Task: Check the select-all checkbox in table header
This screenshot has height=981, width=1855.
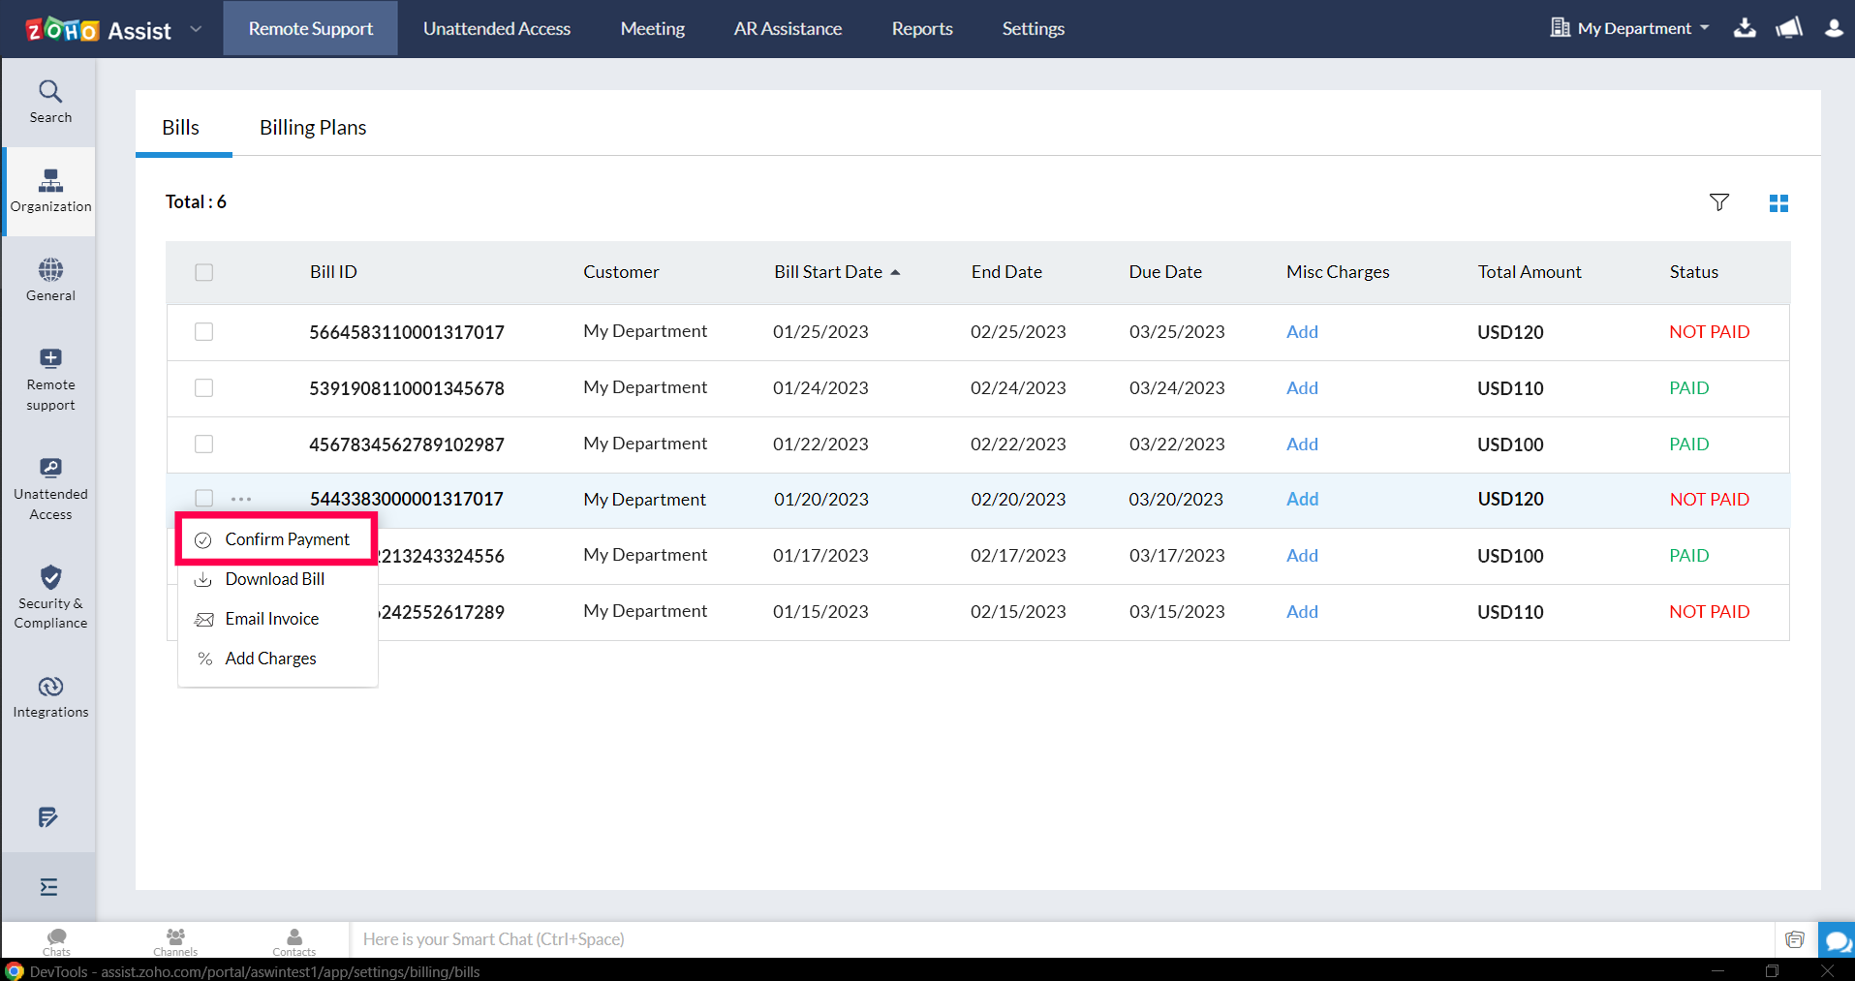Action: [203, 272]
